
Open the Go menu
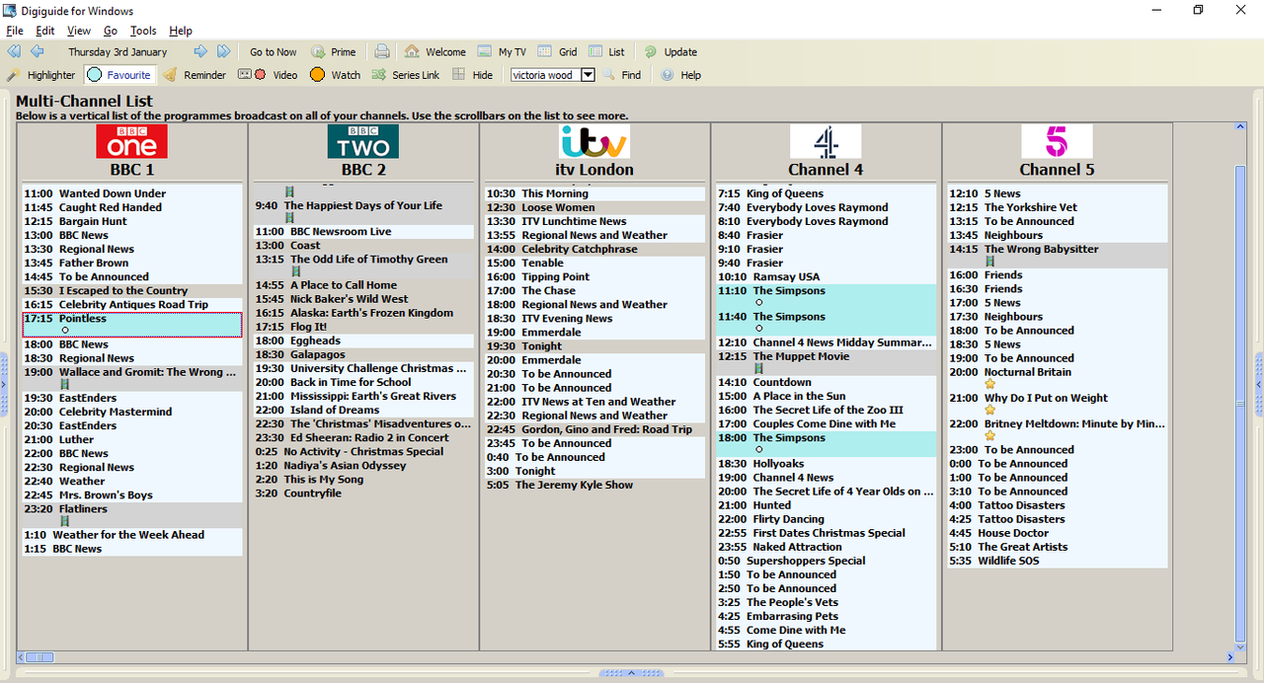click(x=111, y=31)
